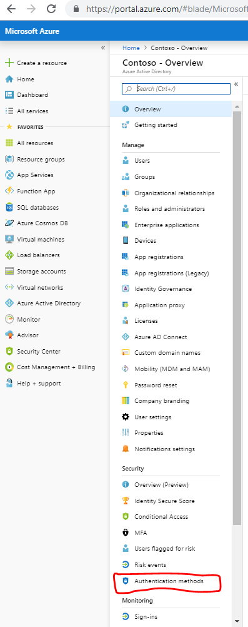Click the Monitor gauge icon

click(9, 320)
